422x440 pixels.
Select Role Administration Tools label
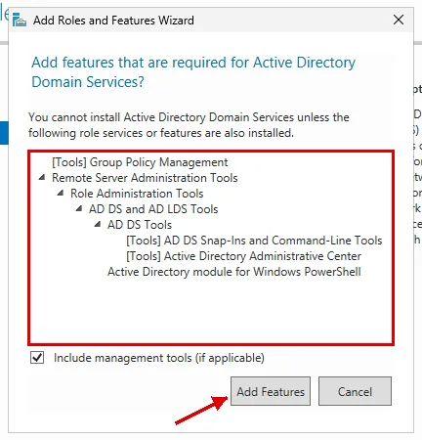(x=137, y=194)
